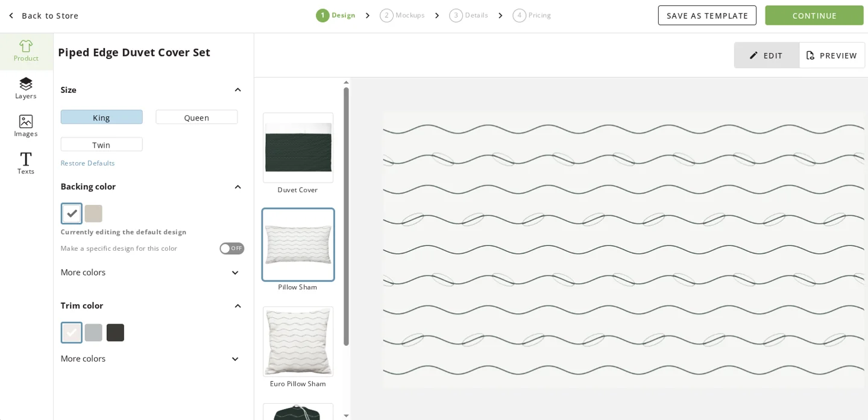Click the document preview icon beside Preview
This screenshot has height=420, width=868.
[x=810, y=55]
